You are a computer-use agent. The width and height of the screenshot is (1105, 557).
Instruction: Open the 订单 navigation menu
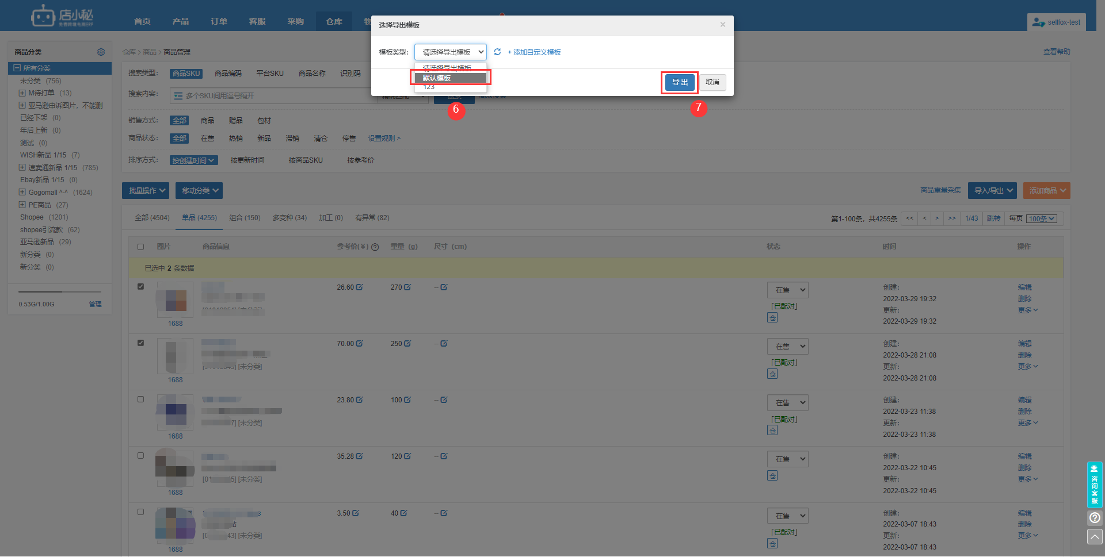(x=219, y=21)
